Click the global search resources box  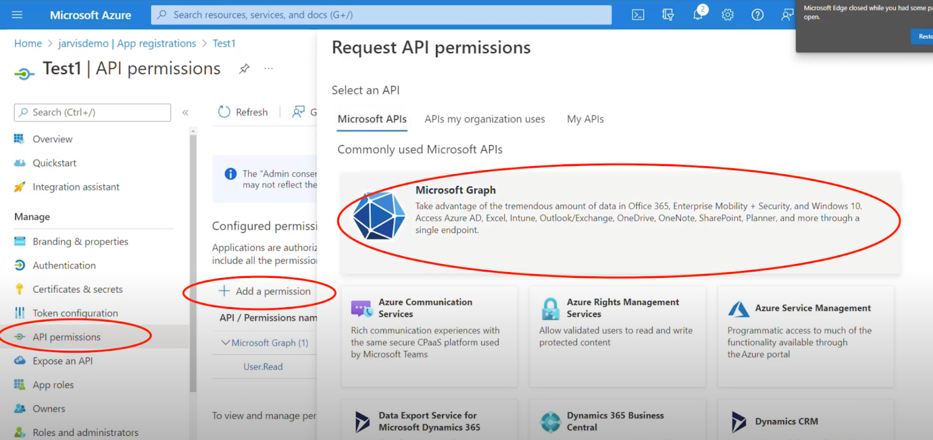point(381,15)
